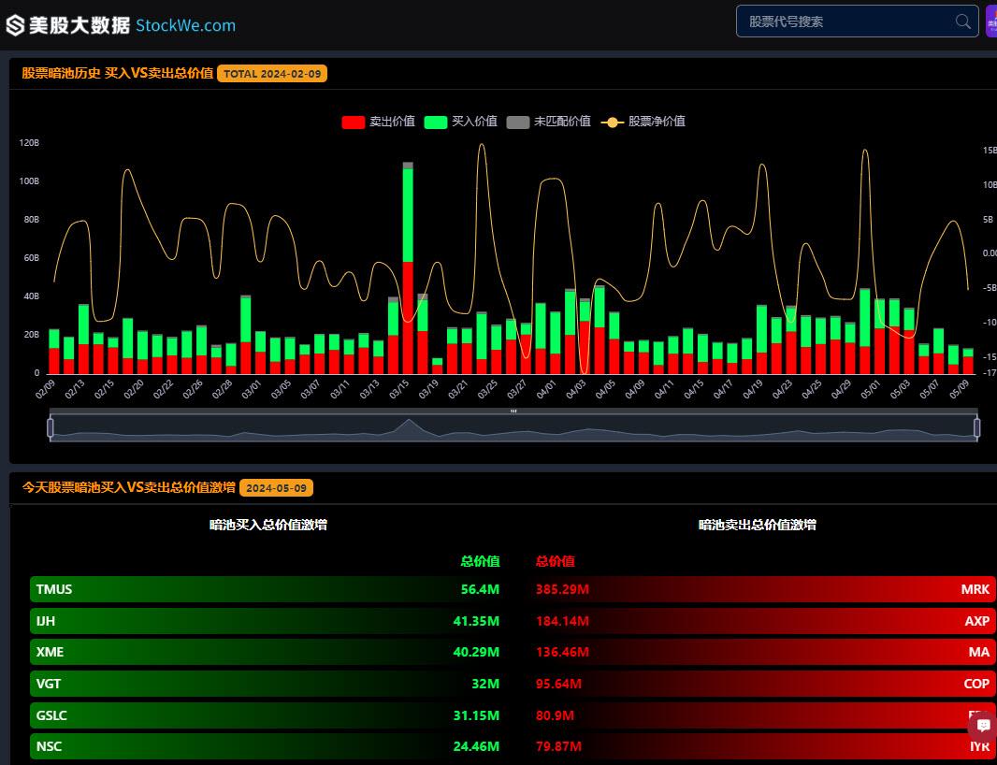Click the purple app icon by search

tap(991, 22)
